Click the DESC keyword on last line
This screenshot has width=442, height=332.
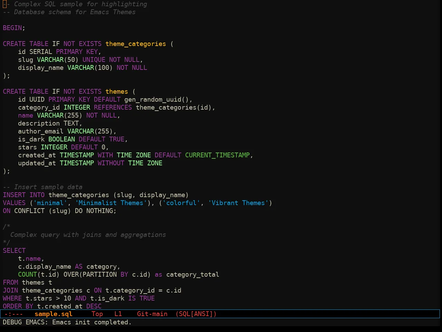[x=94, y=306]
